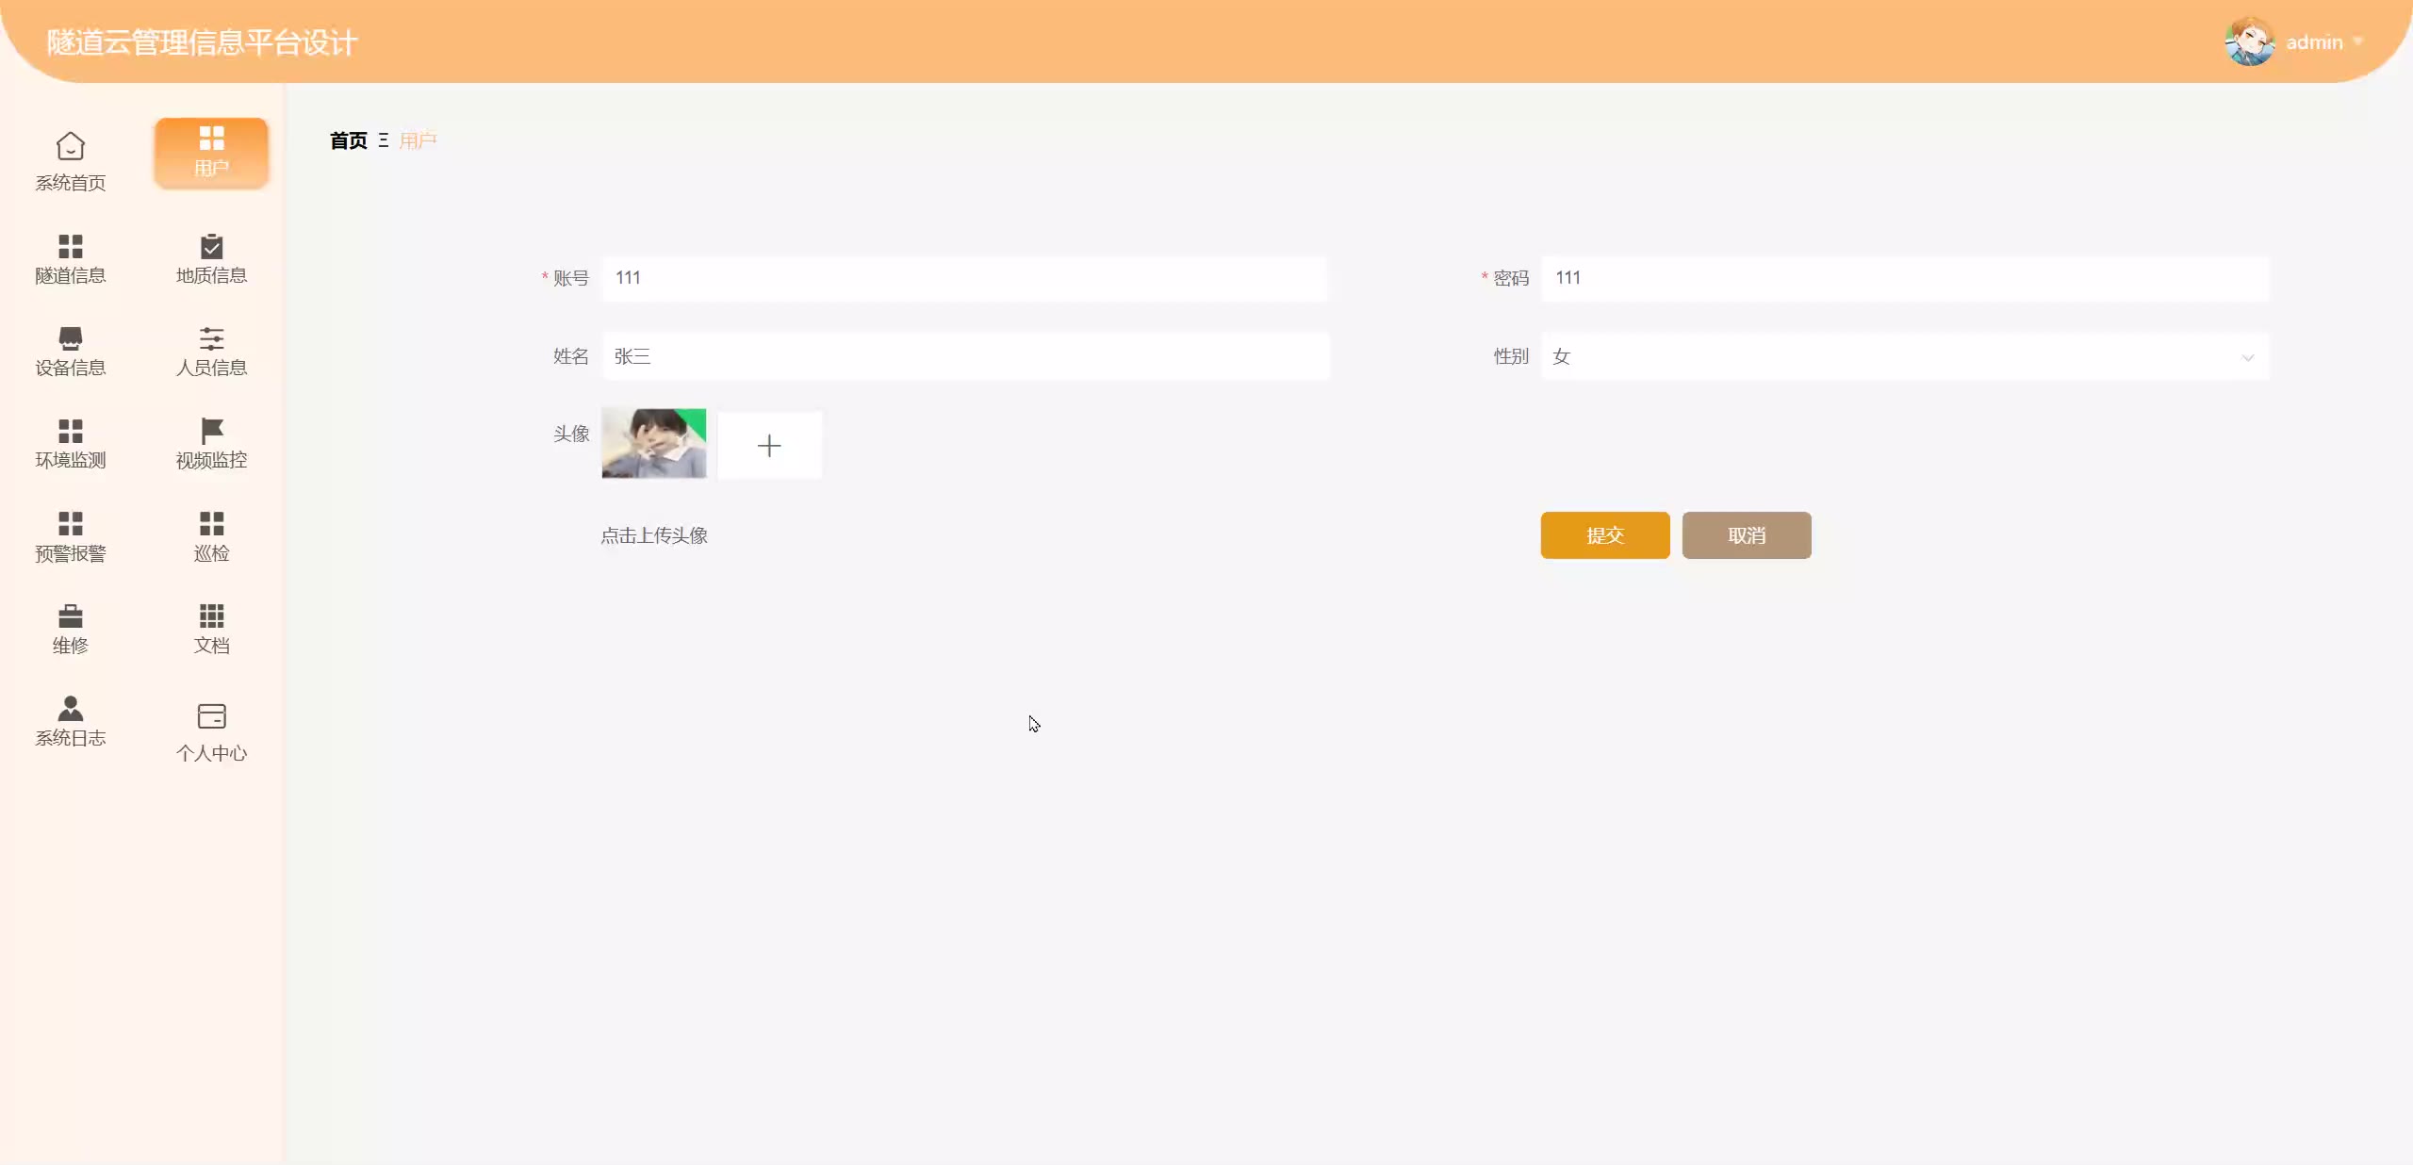Select the 设备信息 sidebar icon
The width and height of the screenshot is (2413, 1165).
pos(70,338)
